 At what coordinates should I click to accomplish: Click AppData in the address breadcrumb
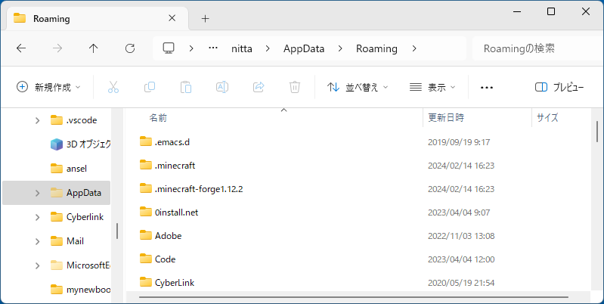pos(303,48)
